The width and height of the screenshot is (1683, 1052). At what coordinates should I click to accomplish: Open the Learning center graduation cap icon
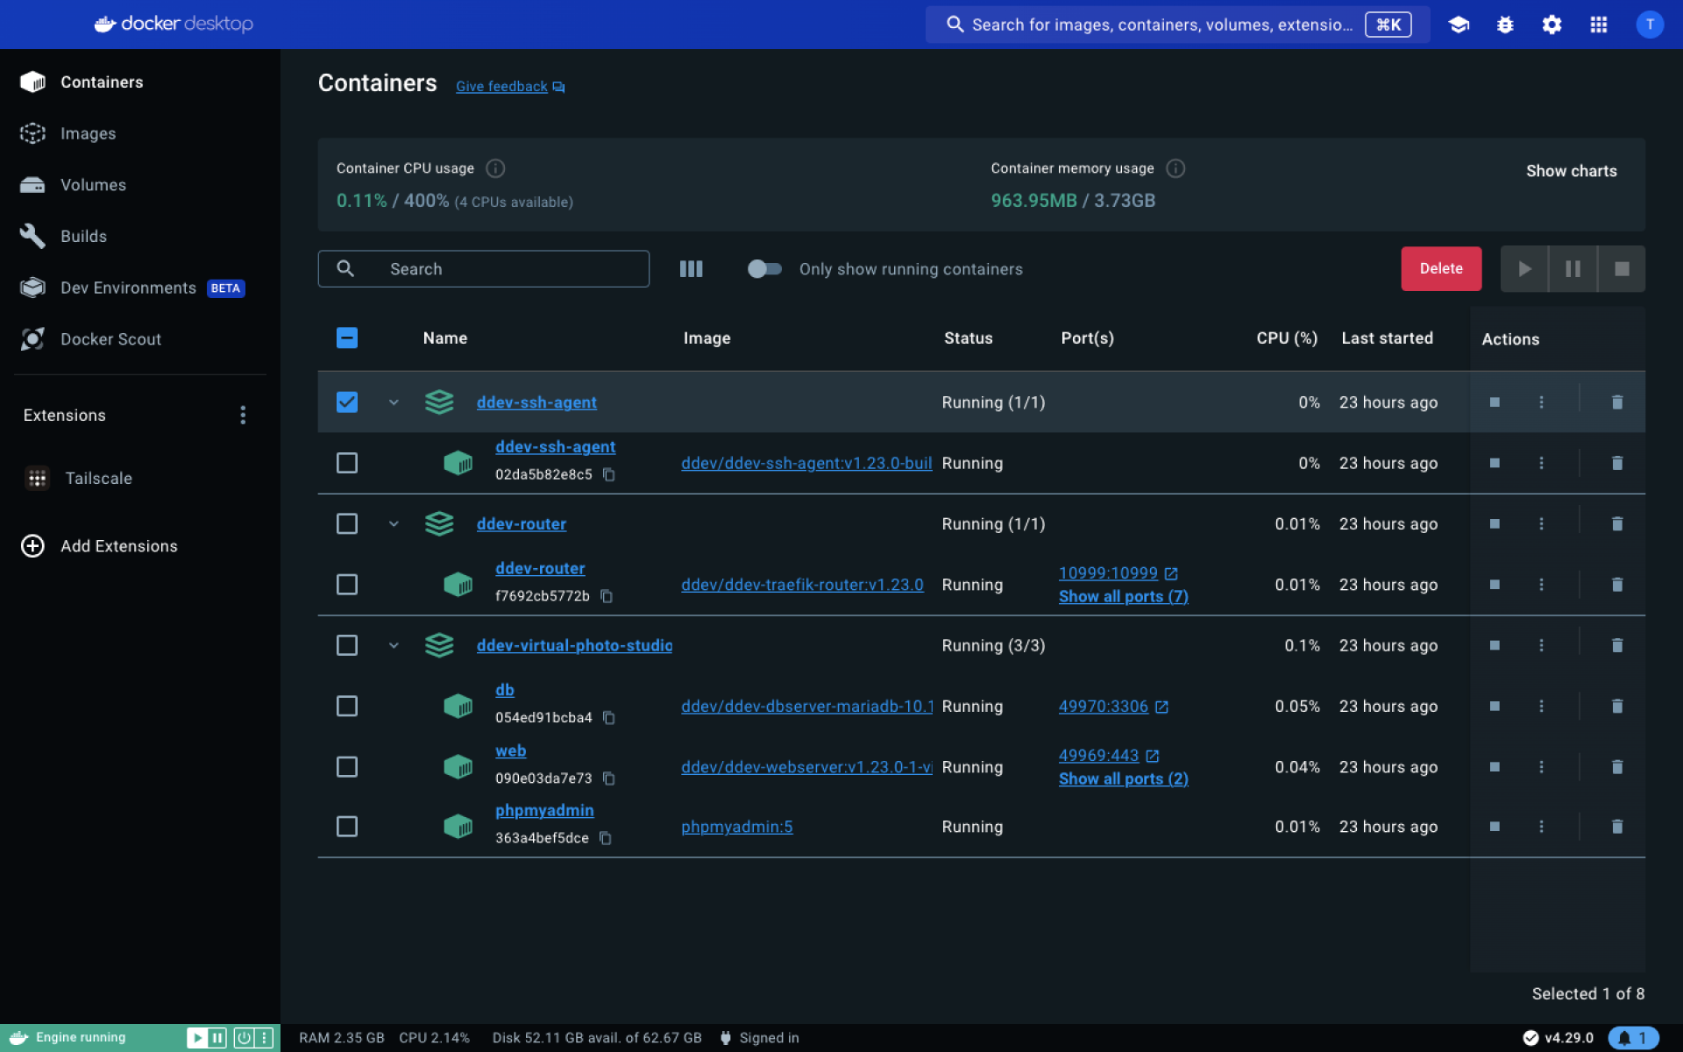tap(1459, 25)
